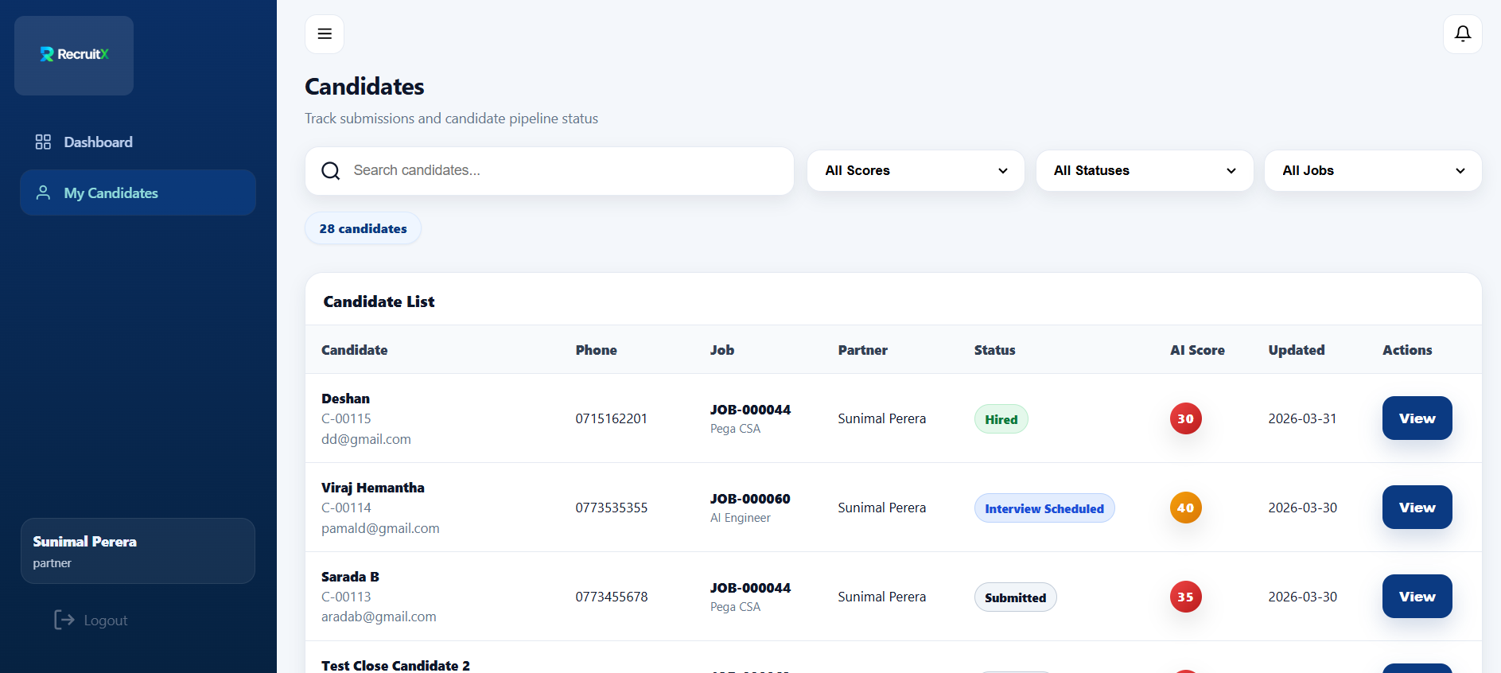
Task: View Viraj Hemantha's candidate record
Action: 1417,508
